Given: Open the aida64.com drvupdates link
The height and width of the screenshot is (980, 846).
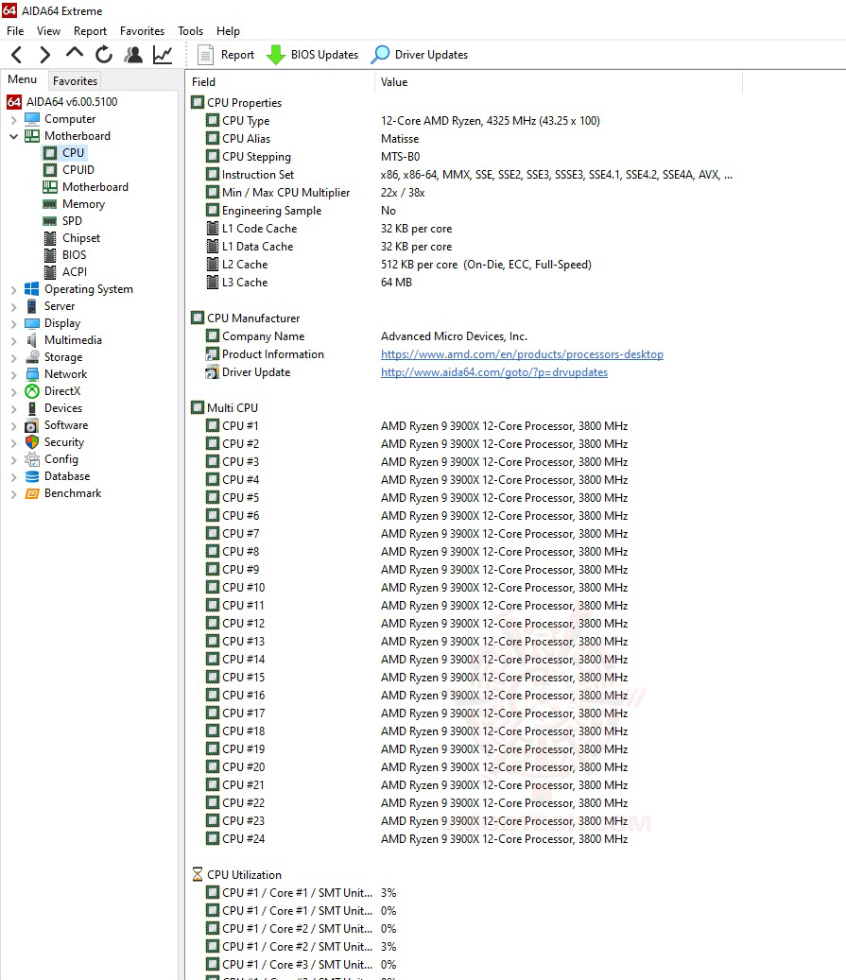Looking at the screenshot, I should coord(494,372).
